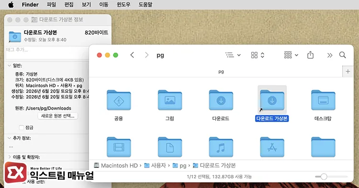Adjust the icon size slider
This screenshot has width=359, height=188.
324,177
